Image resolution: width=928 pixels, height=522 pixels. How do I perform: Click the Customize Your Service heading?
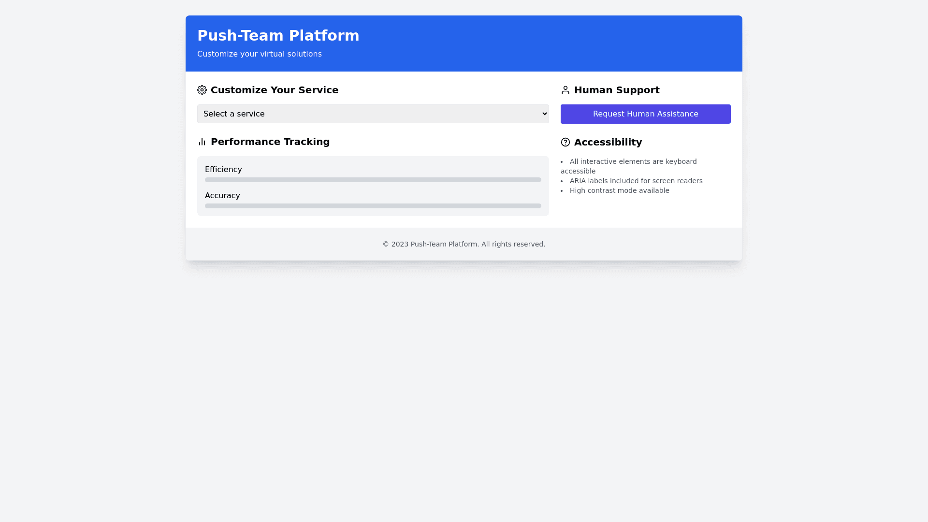coord(274,90)
